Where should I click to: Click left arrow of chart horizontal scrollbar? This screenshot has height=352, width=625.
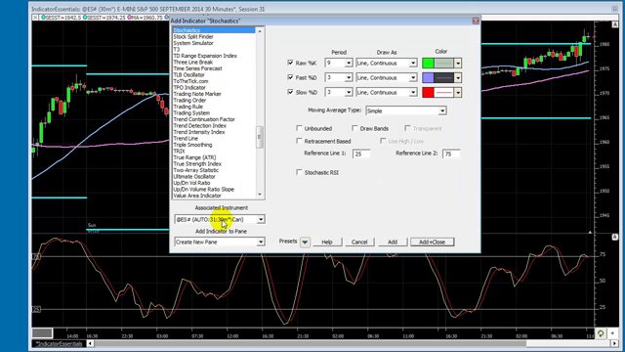click(91, 343)
